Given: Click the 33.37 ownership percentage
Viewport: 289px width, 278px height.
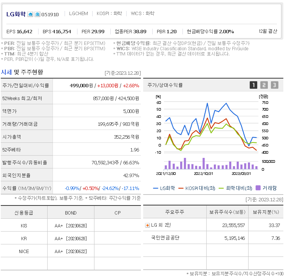Looking at the screenshot, I should coord(274,225).
